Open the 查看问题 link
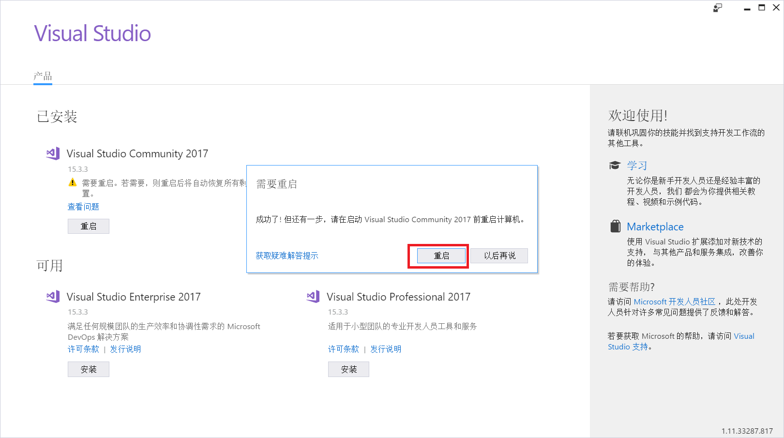This screenshot has width=784, height=438. (83, 207)
